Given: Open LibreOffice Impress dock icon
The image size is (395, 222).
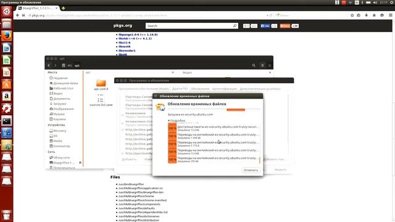Looking at the screenshot, I should (7, 72).
